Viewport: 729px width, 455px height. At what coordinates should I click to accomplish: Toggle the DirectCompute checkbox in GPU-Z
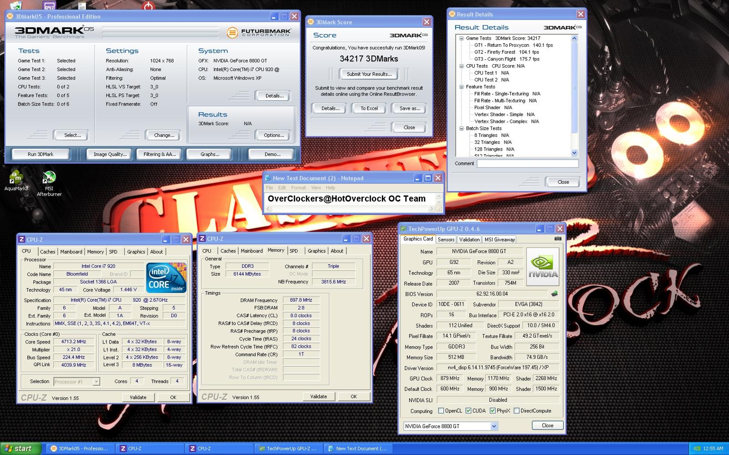pos(516,410)
